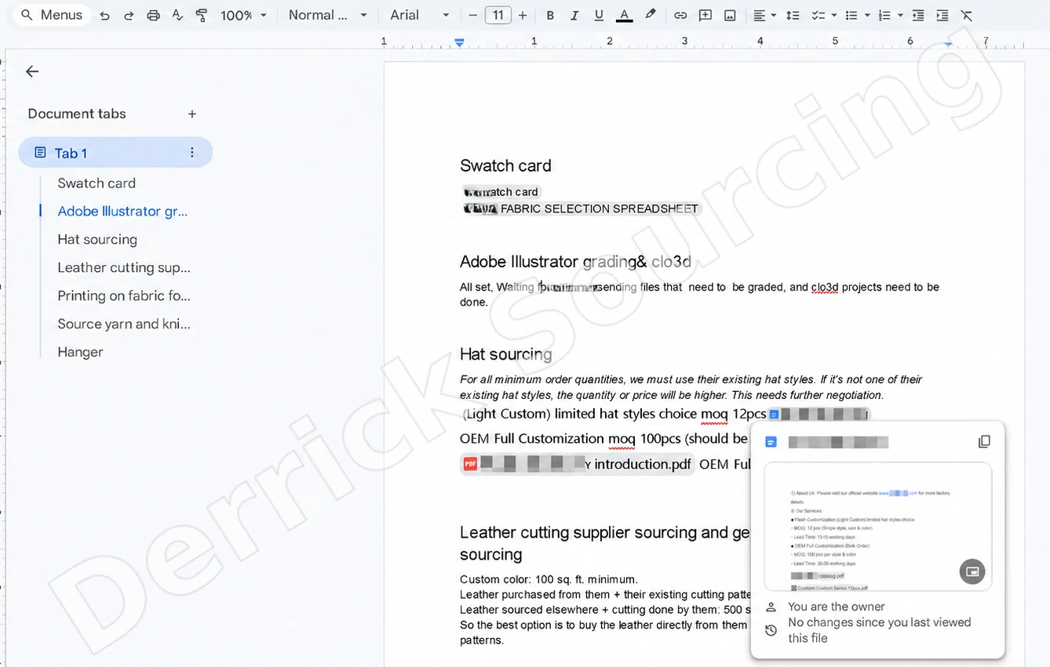The image size is (1050, 667).
Task: Open numbered list options arrow
Action: point(899,16)
